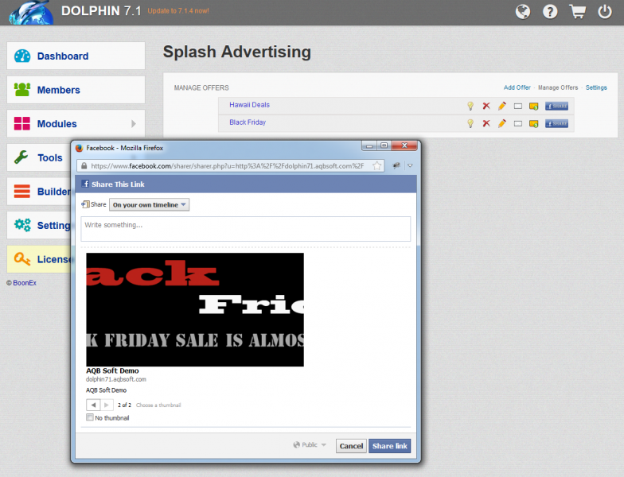
Task: Click the AQB Soft Demo title text
Action: 113,370
